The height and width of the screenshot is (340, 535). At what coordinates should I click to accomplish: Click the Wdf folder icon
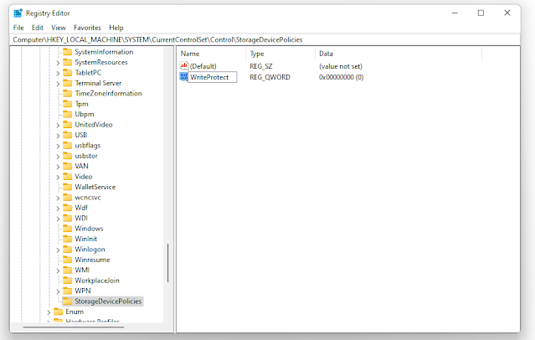tap(68, 208)
